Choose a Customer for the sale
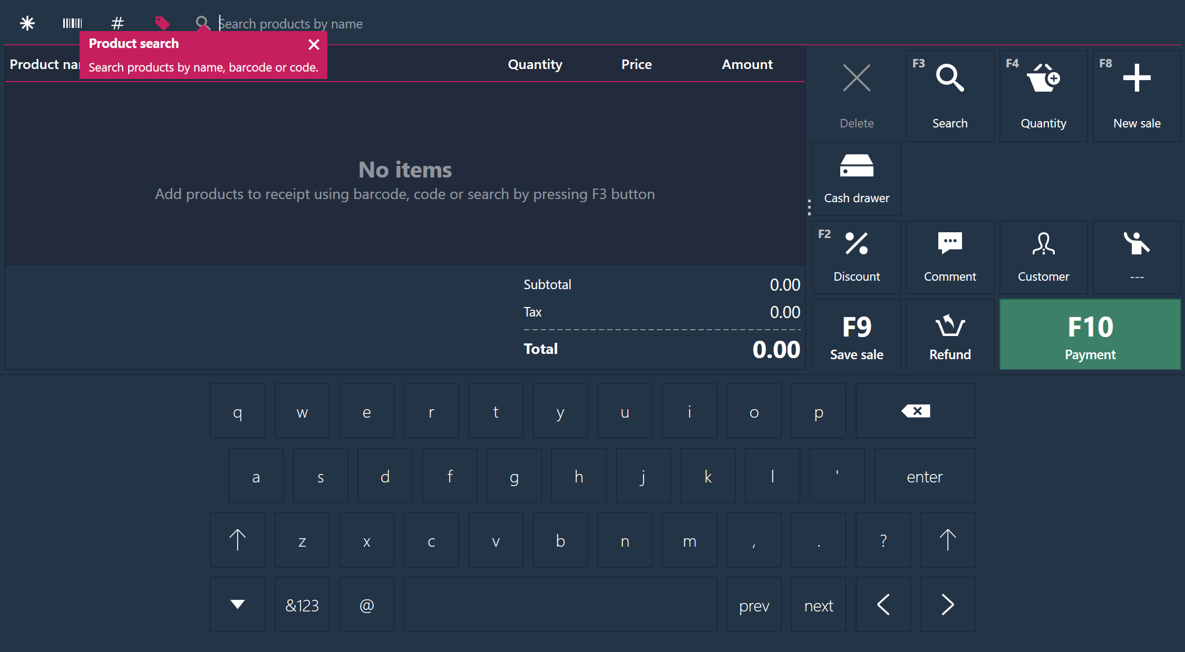Viewport: 1185px width, 652px height. pos(1043,257)
